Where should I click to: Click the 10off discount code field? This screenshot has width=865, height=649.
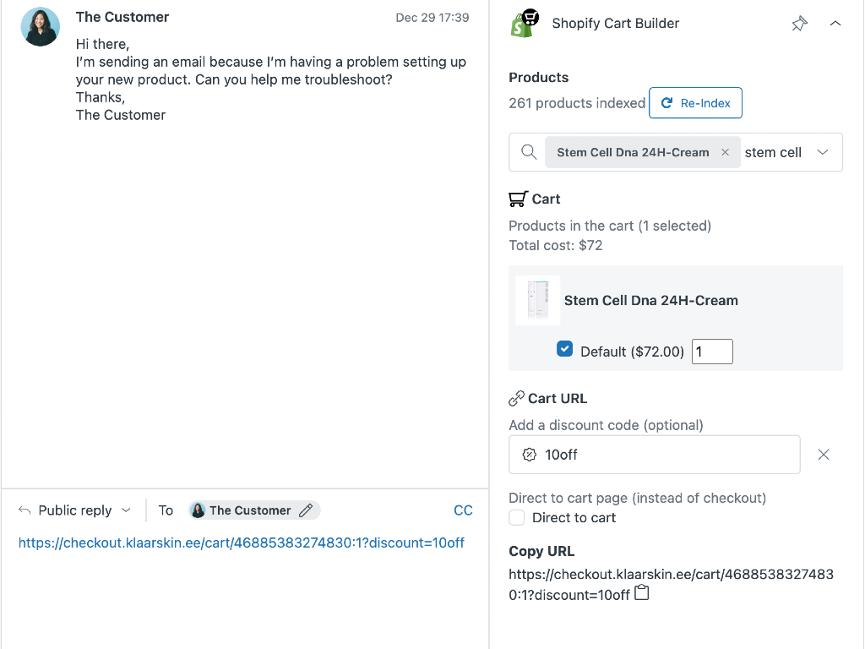point(655,455)
